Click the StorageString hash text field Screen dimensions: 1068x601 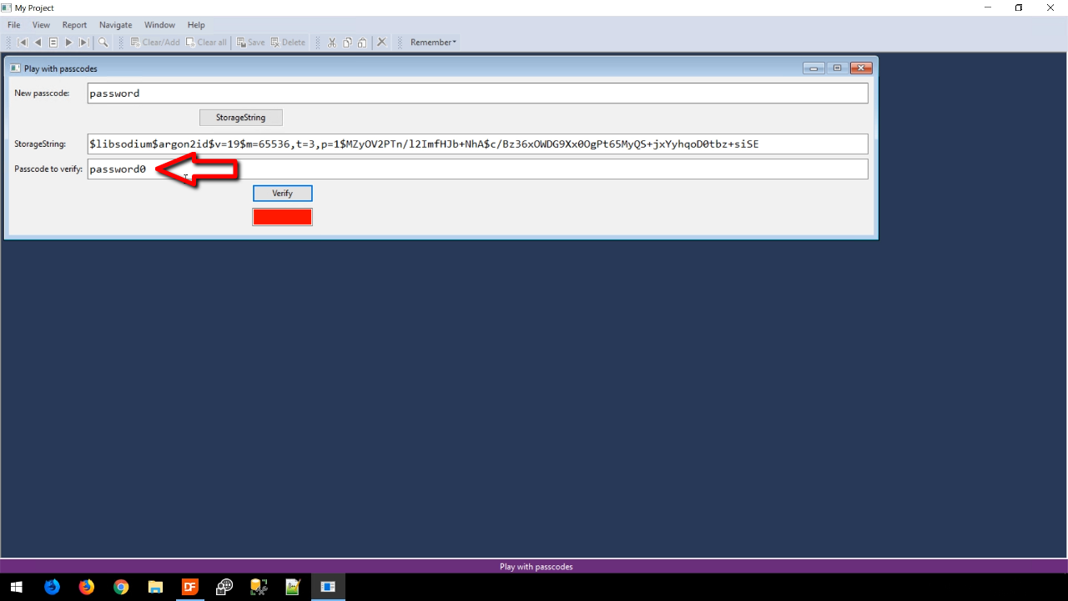tap(477, 144)
